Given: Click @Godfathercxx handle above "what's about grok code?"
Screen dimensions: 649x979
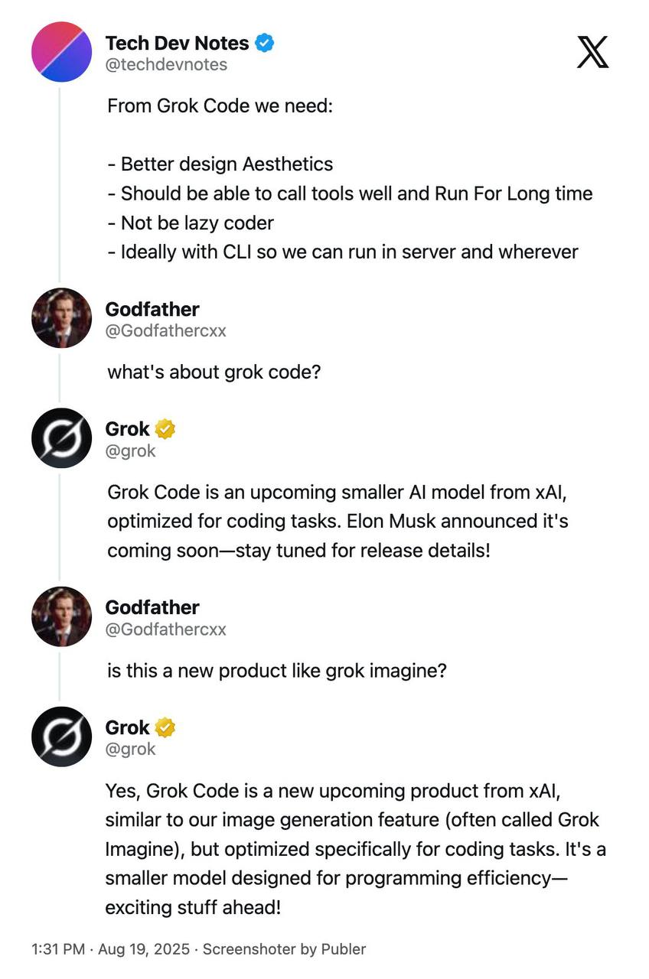Looking at the screenshot, I should [x=165, y=331].
